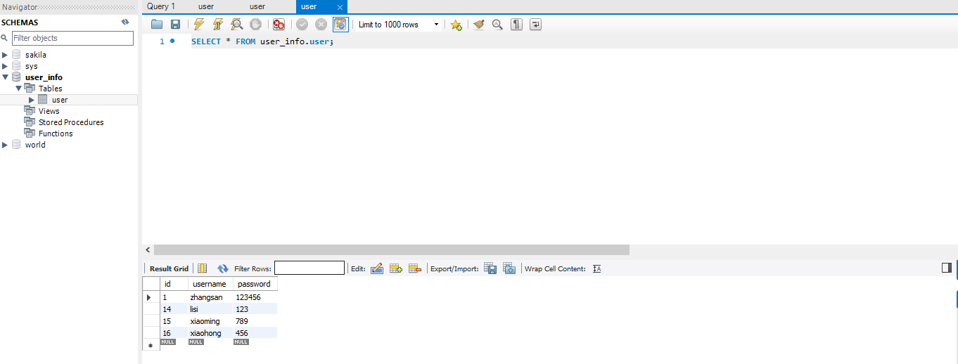Screen dimensions: 958x364
Task: Select sakila schema in tree
Action: 36,55
